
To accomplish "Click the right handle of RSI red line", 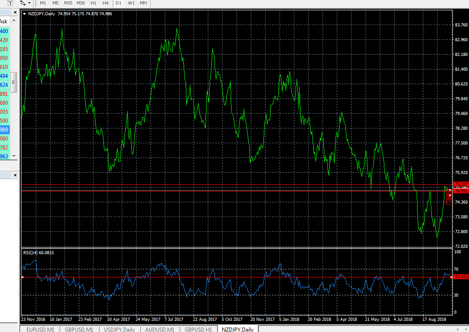I will pyautogui.click(x=451, y=277).
